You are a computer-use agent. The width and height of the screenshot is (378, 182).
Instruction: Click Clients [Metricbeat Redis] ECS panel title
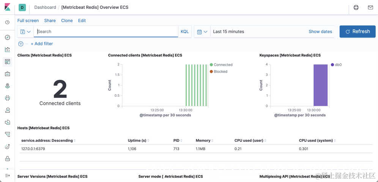[x=44, y=55]
